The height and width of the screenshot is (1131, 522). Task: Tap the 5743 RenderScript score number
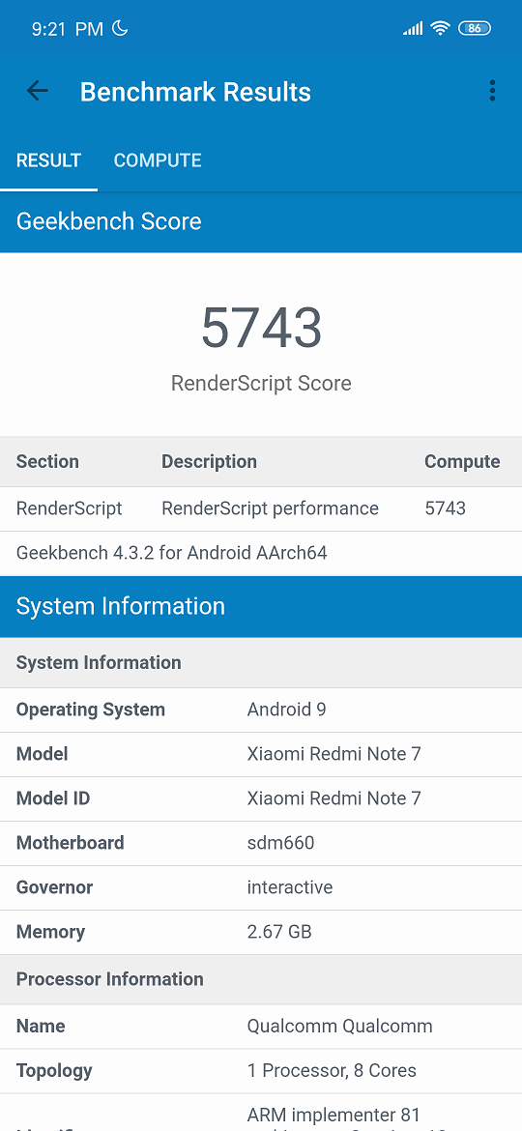pos(261,329)
